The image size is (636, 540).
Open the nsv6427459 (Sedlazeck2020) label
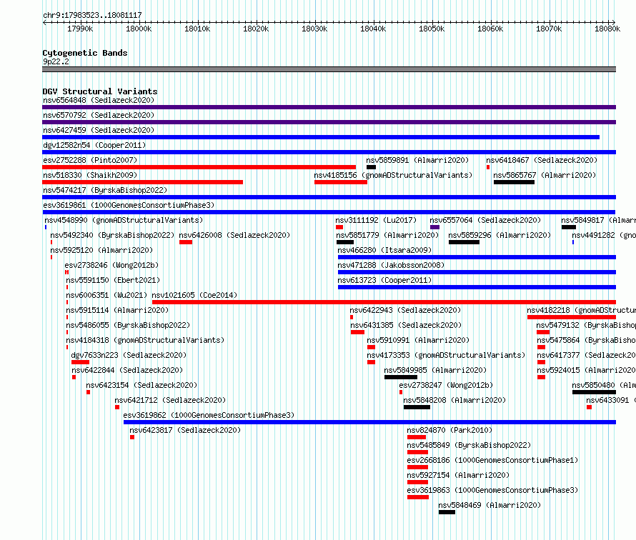point(99,130)
